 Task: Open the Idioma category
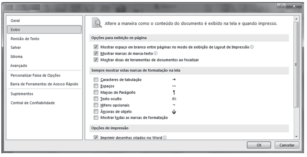44,57
